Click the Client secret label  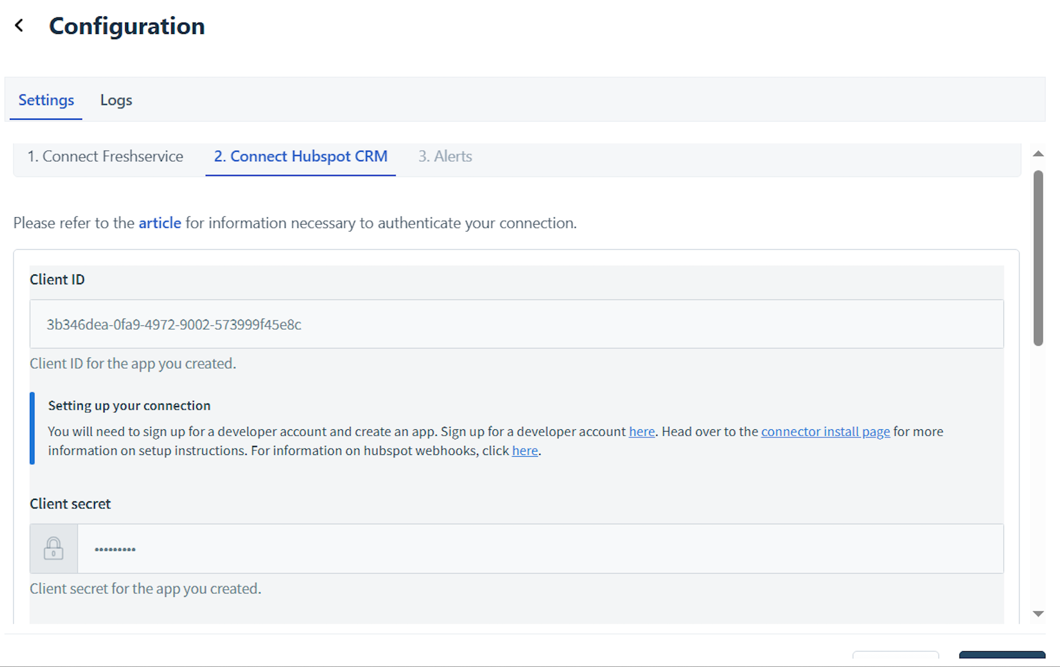pyautogui.click(x=70, y=504)
